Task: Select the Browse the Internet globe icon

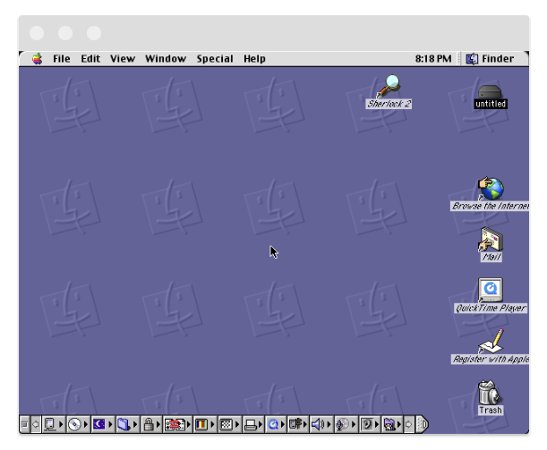Action: click(491, 189)
